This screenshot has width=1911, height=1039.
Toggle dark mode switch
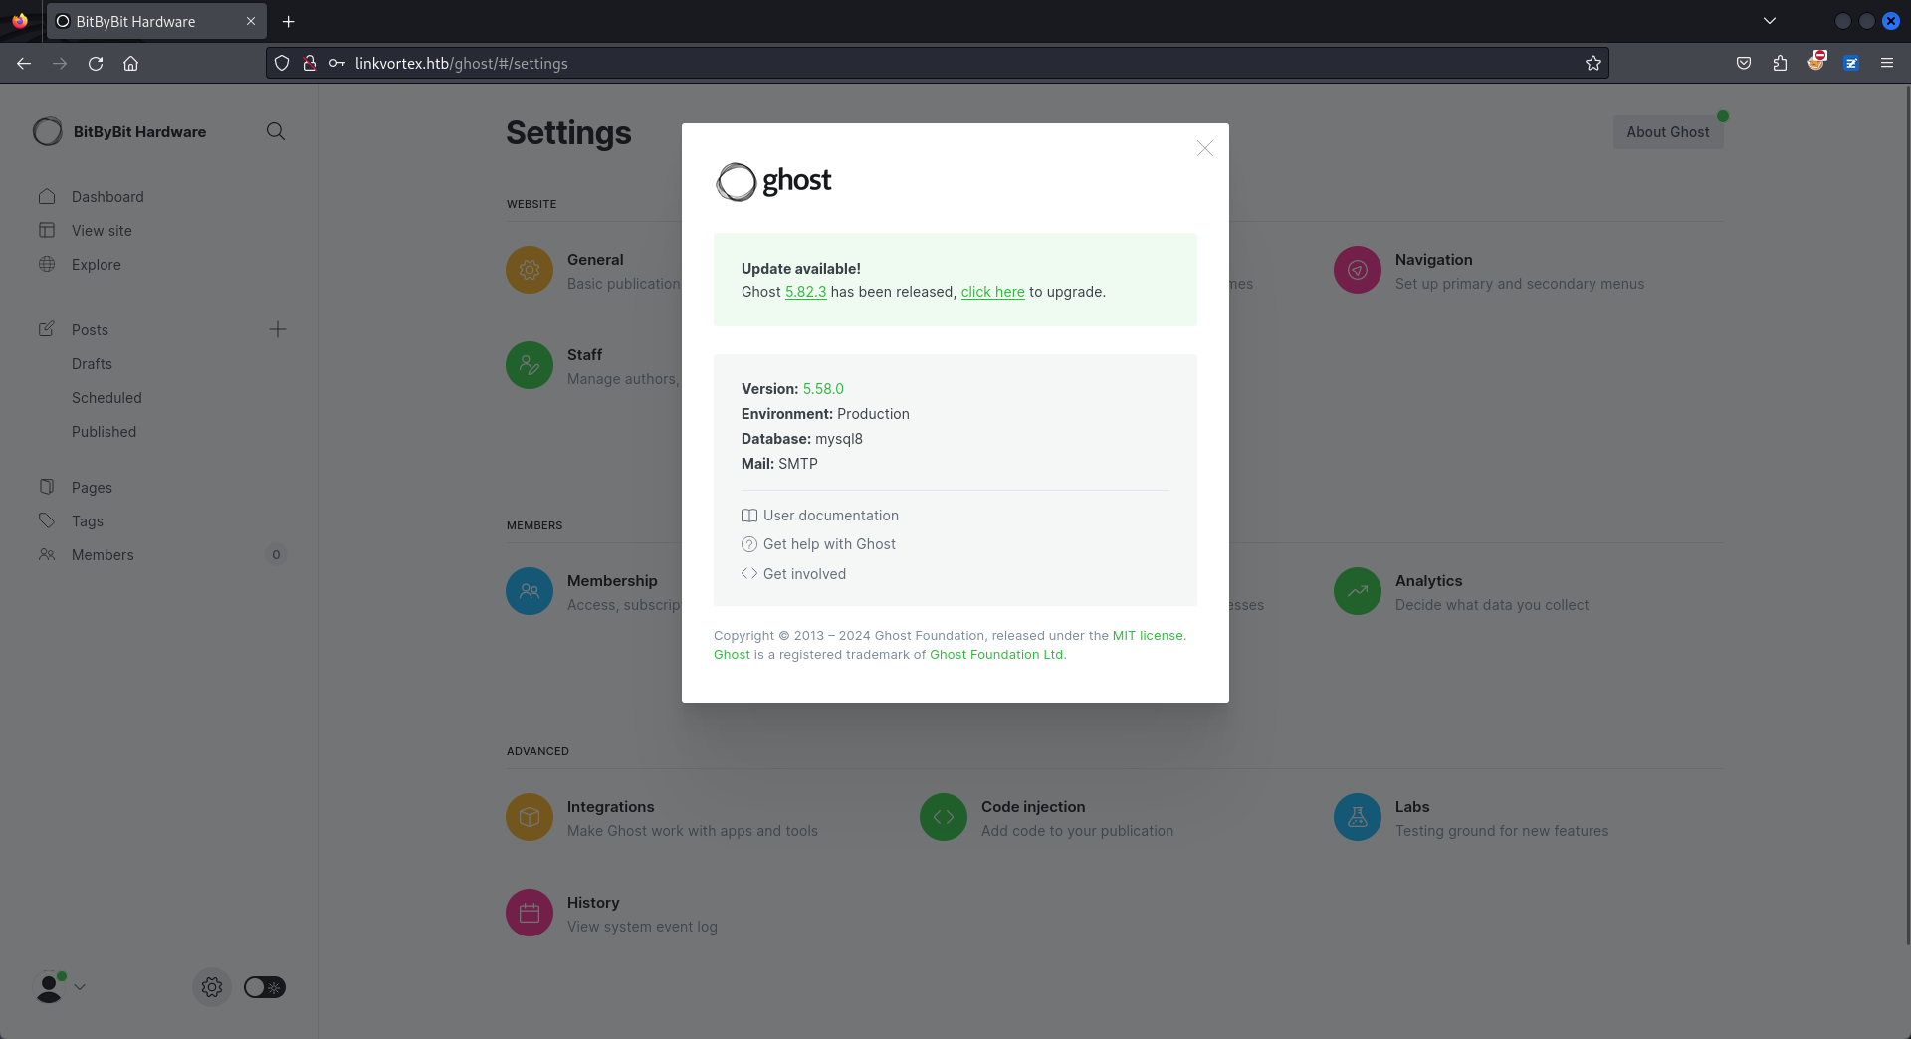pos(265,987)
